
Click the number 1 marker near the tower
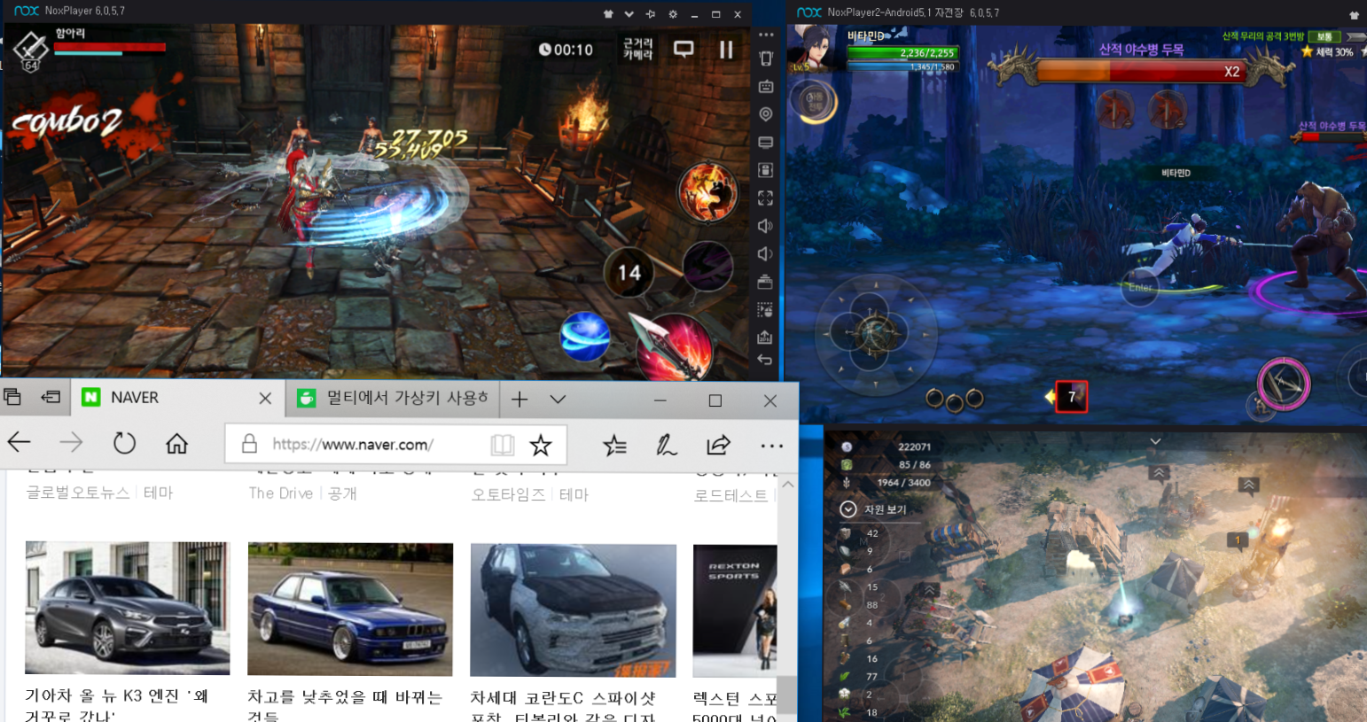pyautogui.click(x=1238, y=540)
